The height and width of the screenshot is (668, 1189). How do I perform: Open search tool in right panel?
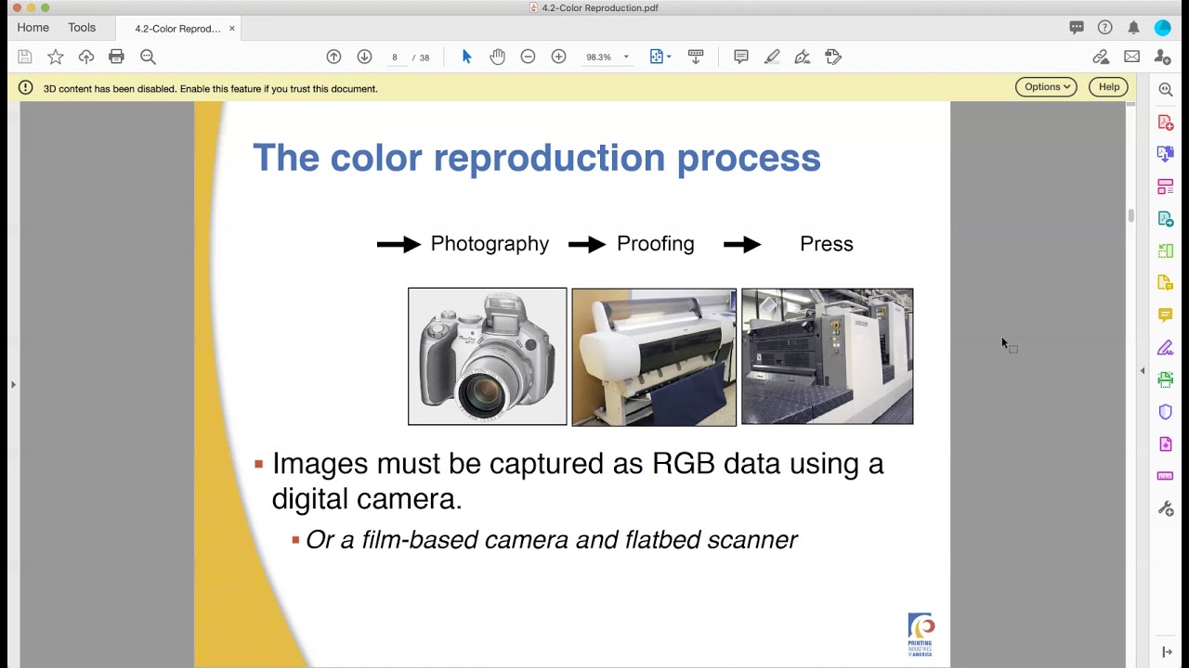click(x=1166, y=90)
